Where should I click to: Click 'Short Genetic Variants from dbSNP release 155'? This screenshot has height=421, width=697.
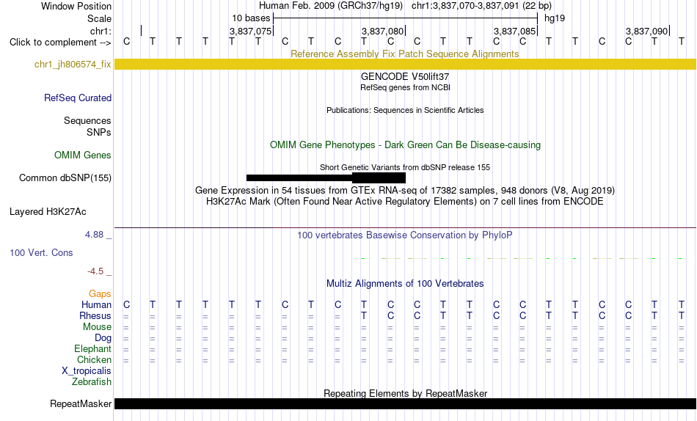coord(405,168)
